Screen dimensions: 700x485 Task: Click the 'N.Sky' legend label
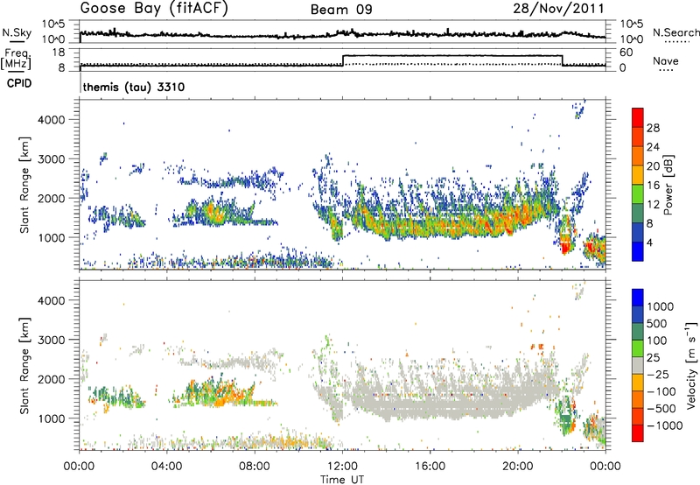point(17,32)
